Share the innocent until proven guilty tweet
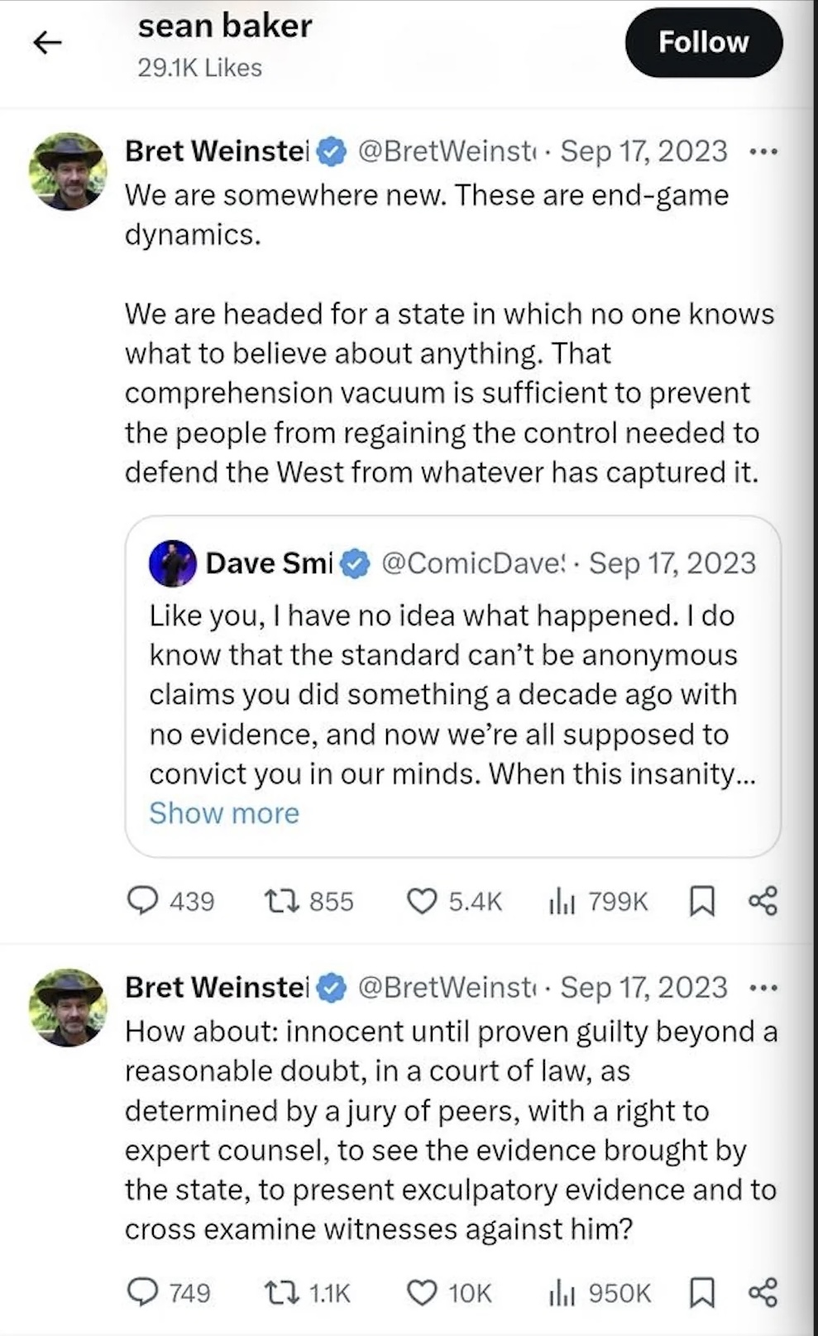The image size is (818, 1336). (763, 1292)
